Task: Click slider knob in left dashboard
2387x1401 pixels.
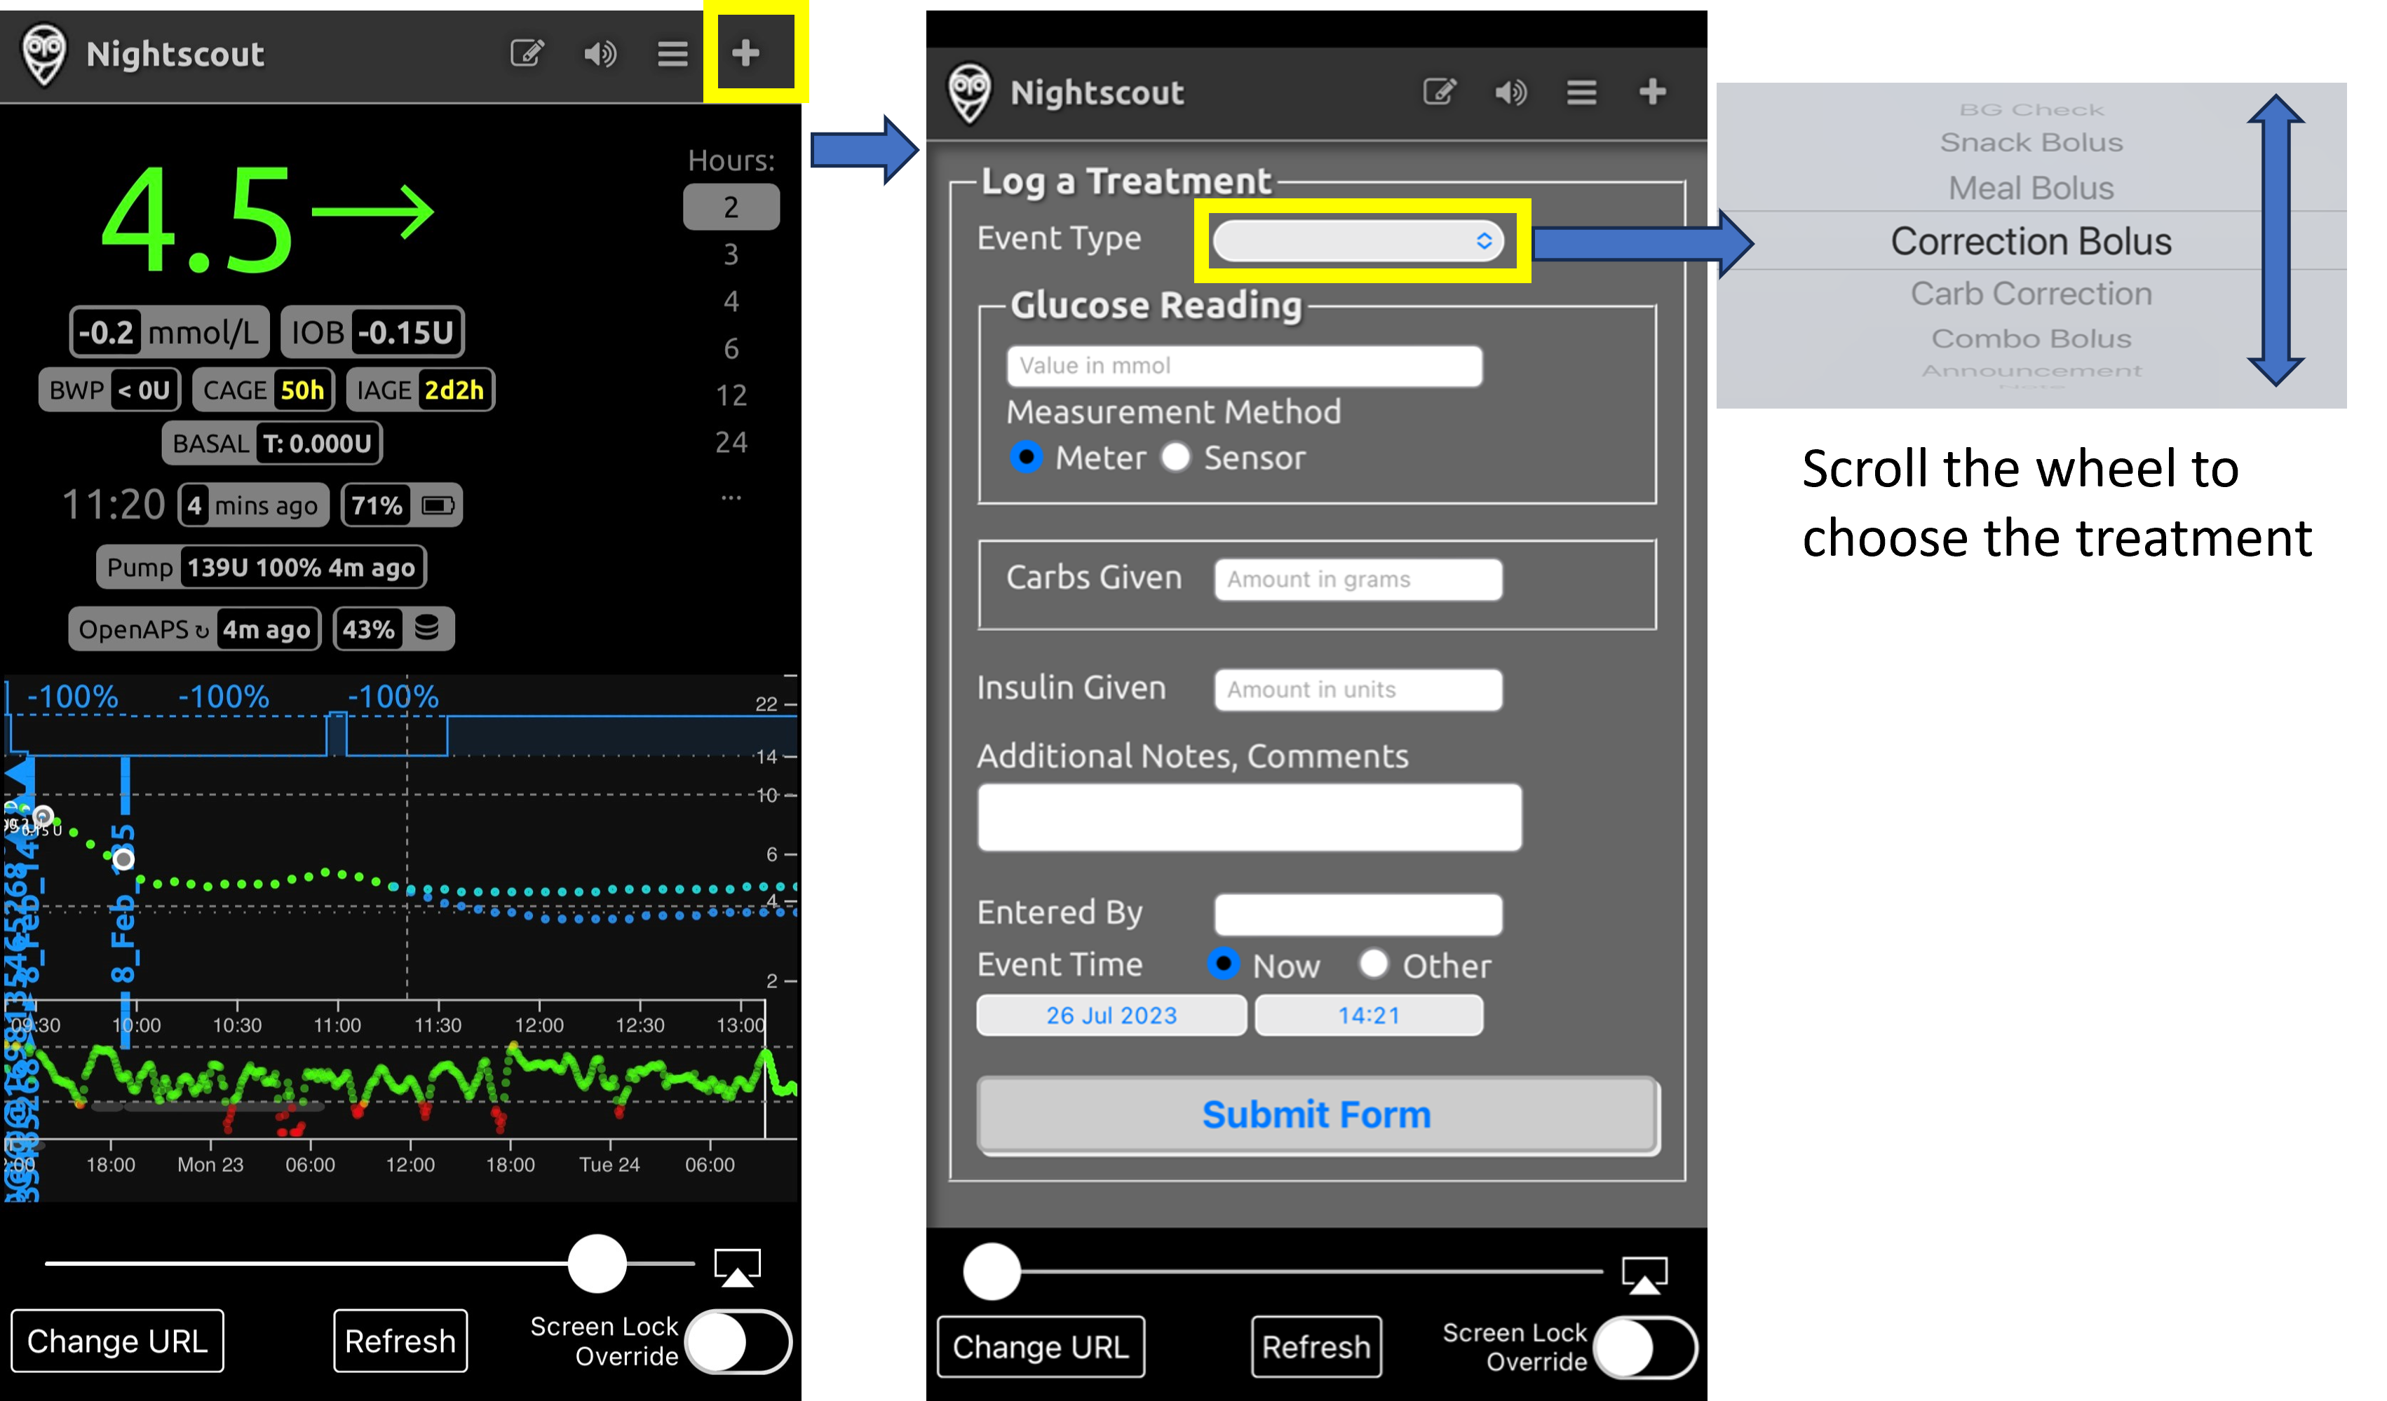Action: click(x=597, y=1264)
